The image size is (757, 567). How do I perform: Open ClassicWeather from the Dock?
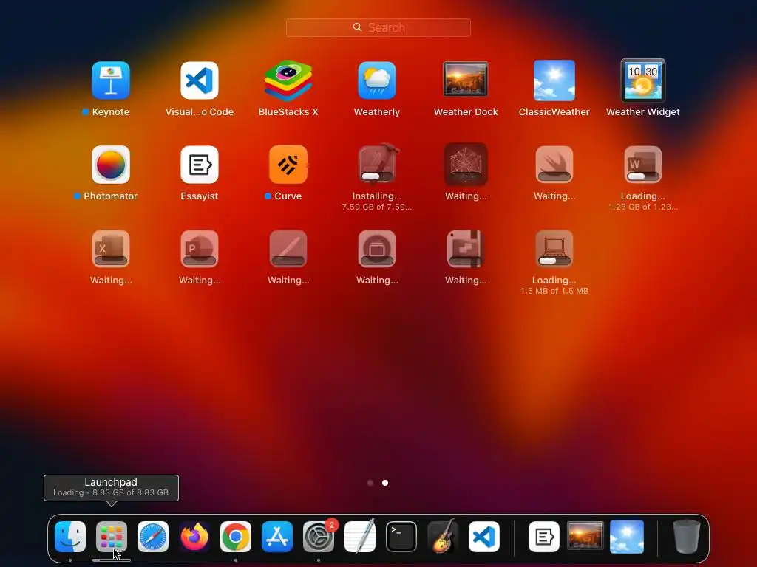point(627,537)
